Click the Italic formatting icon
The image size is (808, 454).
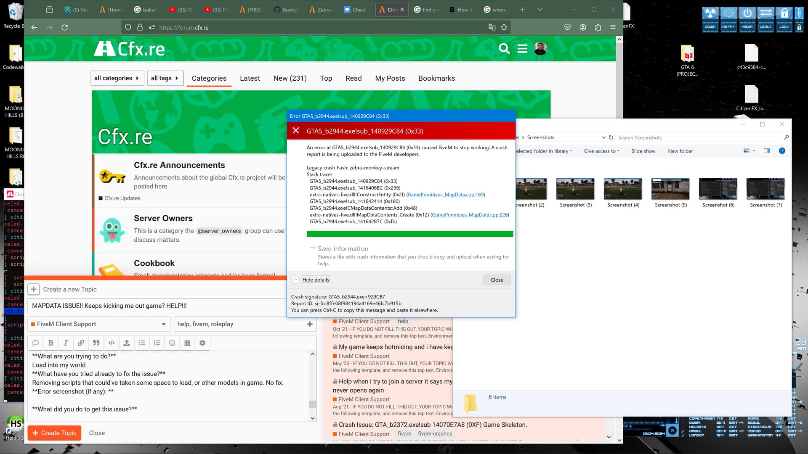pyautogui.click(x=66, y=343)
